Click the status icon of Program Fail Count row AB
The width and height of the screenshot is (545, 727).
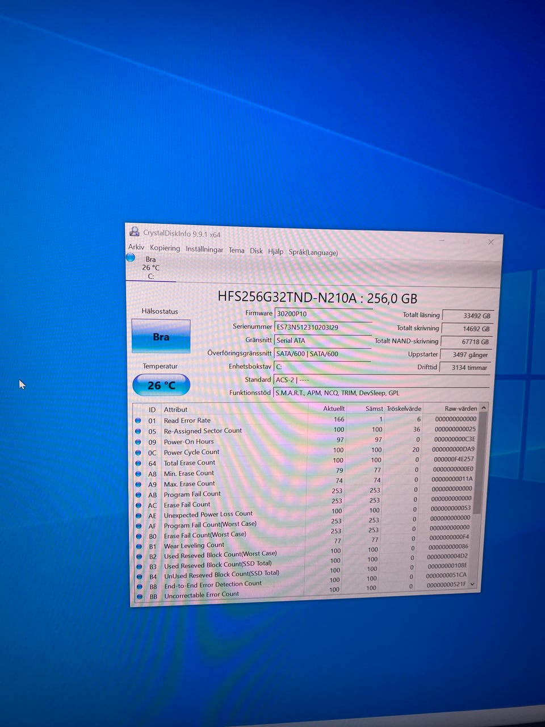139,495
